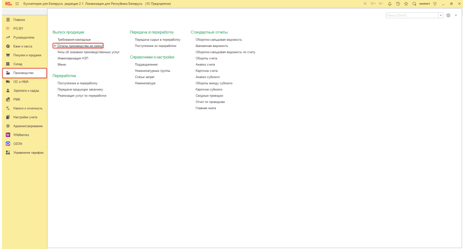Open the Администрирование section

[x=24, y=126]
